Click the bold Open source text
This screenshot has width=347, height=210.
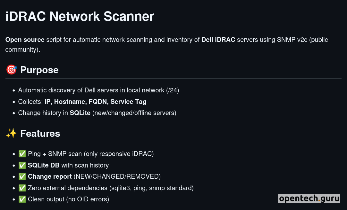click(x=25, y=40)
